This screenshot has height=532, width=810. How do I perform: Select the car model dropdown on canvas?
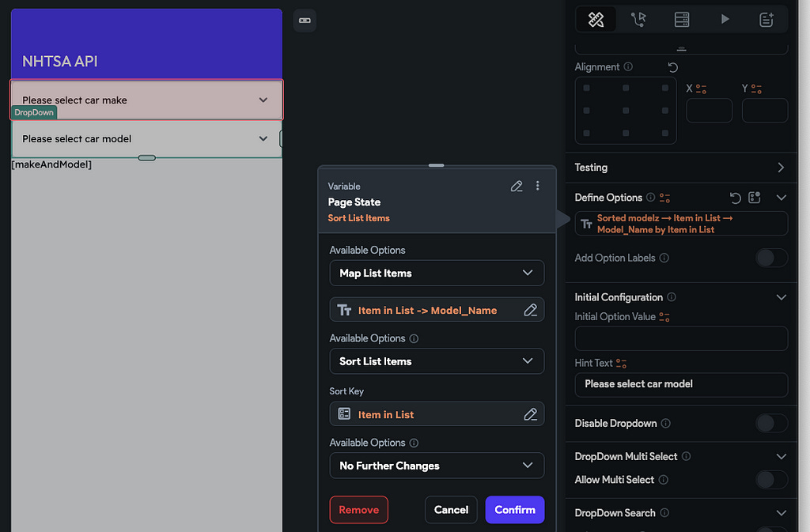coord(146,139)
